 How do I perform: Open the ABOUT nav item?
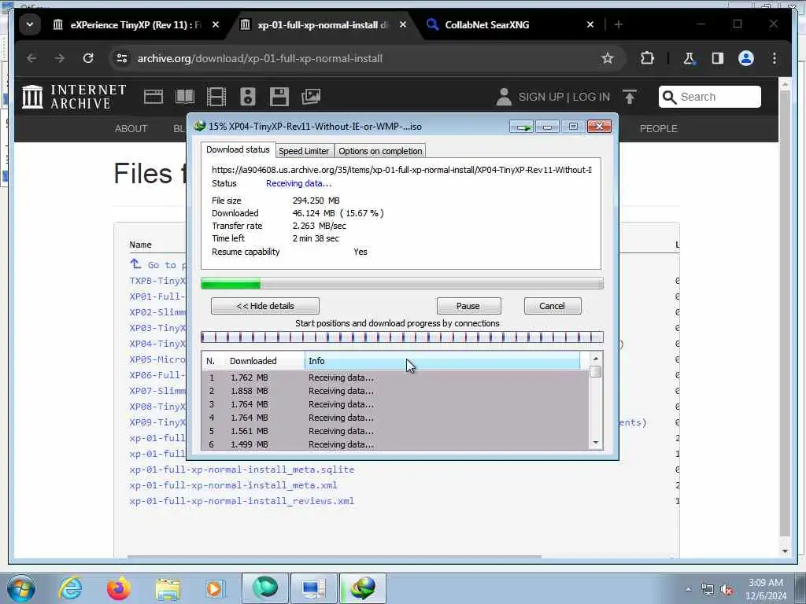(131, 129)
